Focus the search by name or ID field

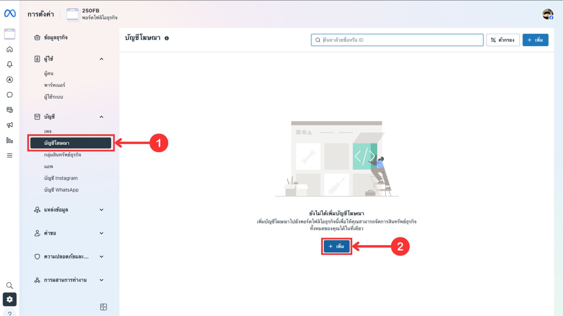(x=397, y=40)
